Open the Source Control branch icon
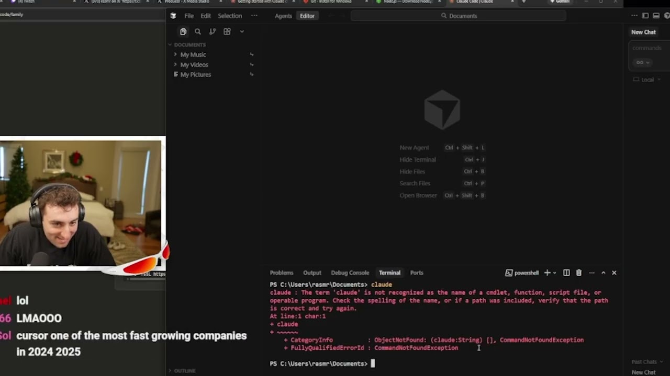 [212, 31]
